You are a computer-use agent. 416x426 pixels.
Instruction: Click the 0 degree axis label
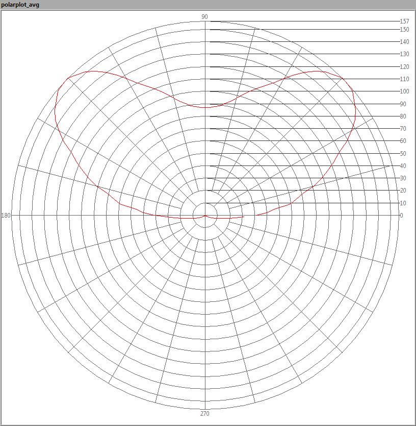click(401, 216)
